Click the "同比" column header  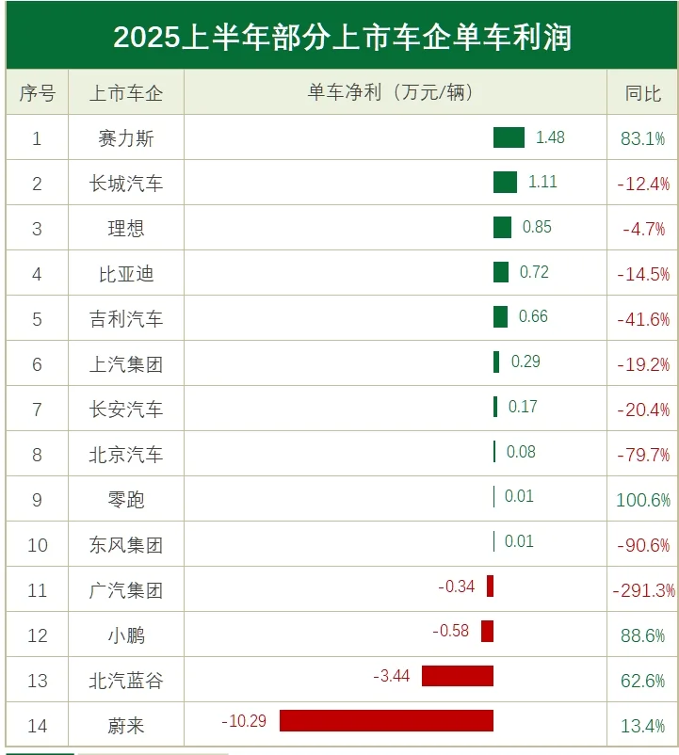[x=643, y=93]
